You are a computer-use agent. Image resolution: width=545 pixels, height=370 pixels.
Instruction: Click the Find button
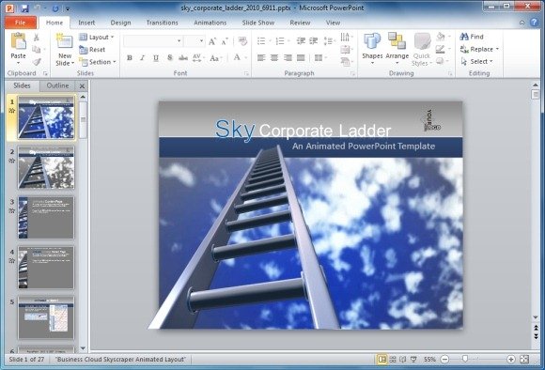tap(472, 37)
